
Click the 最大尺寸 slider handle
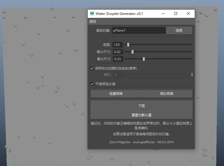click(144, 59)
